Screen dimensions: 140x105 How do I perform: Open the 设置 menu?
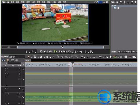tap(59, 2)
